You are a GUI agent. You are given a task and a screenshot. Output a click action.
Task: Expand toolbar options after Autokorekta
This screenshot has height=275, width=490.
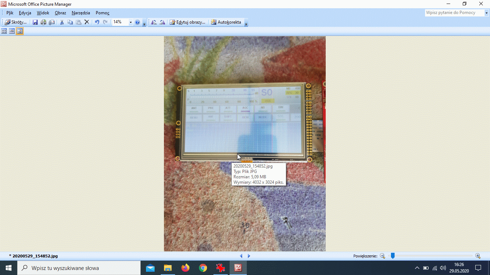(x=246, y=24)
